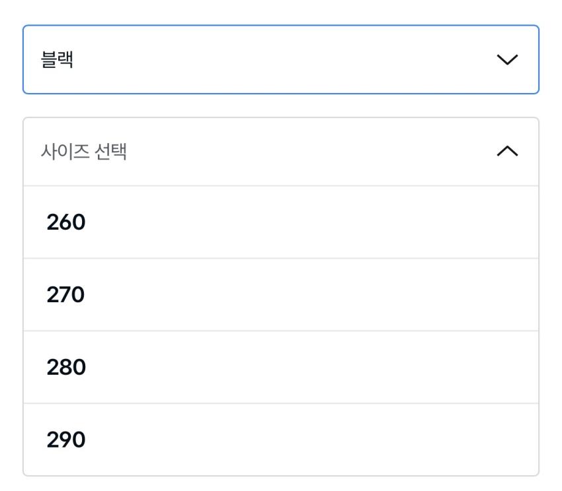This screenshot has height=491, width=562.
Task: Open the 블랙 color dropdown
Action: pos(281,60)
